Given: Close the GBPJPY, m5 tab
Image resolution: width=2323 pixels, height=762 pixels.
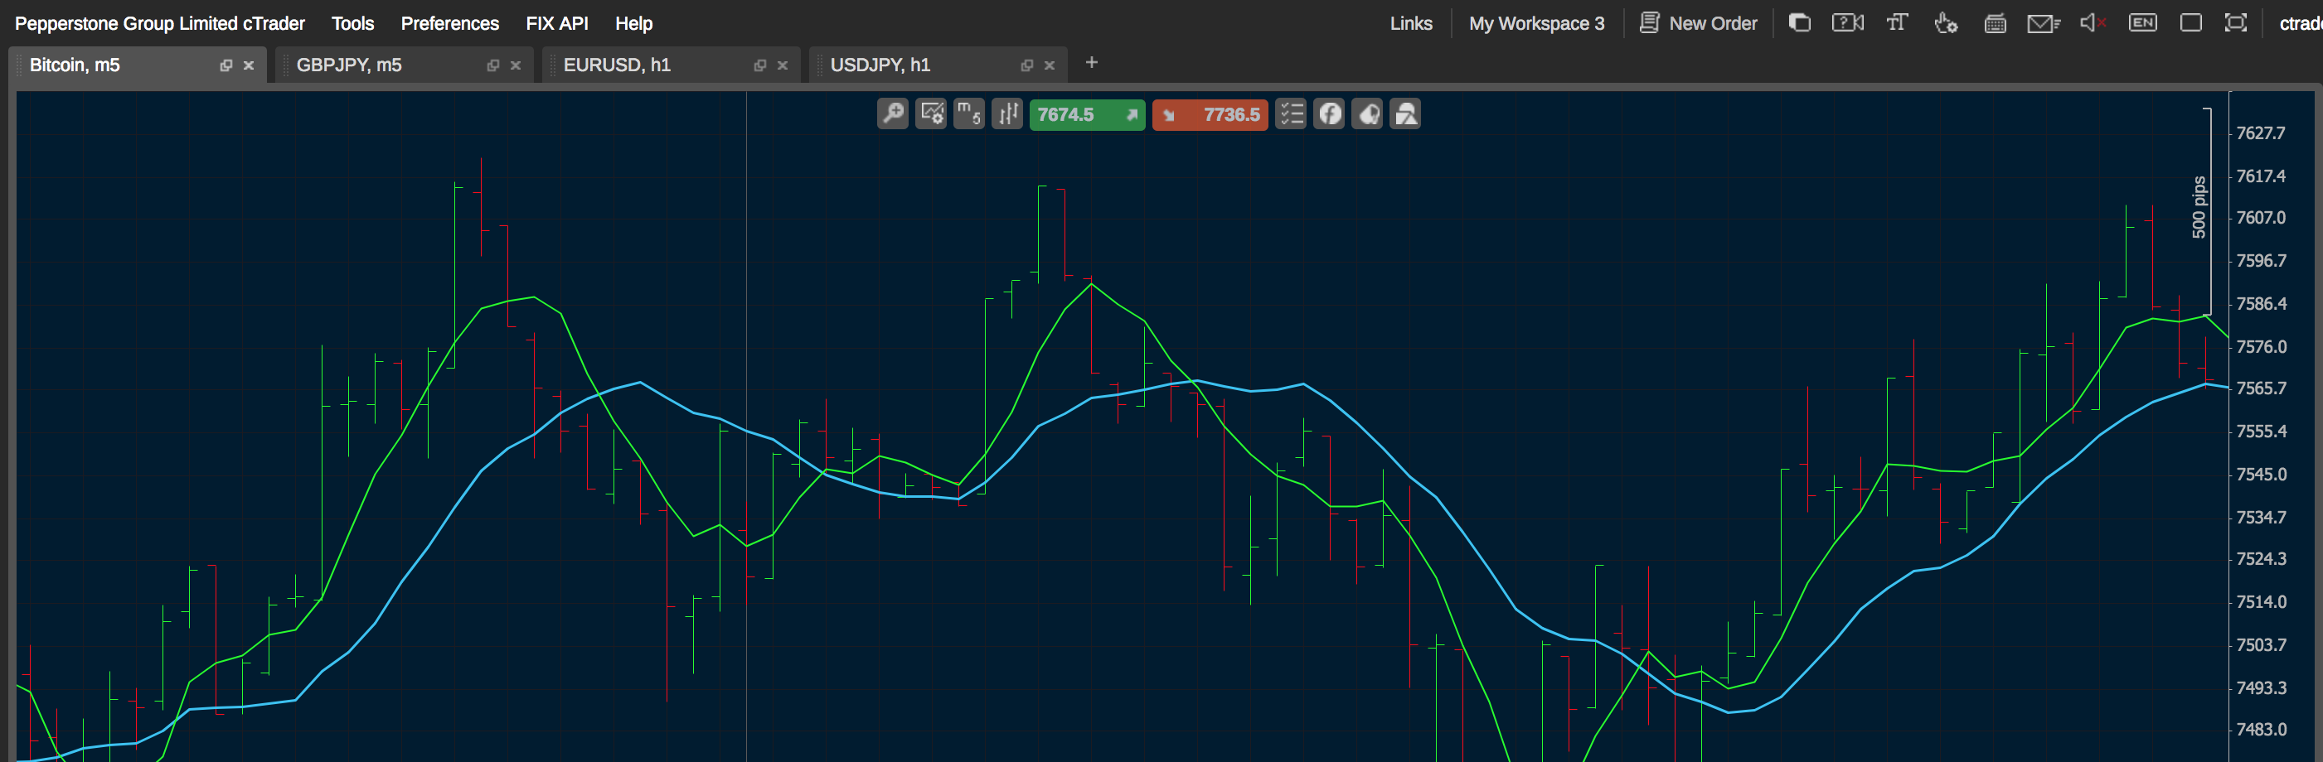Looking at the screenshot, I should [x=516, y=65].
